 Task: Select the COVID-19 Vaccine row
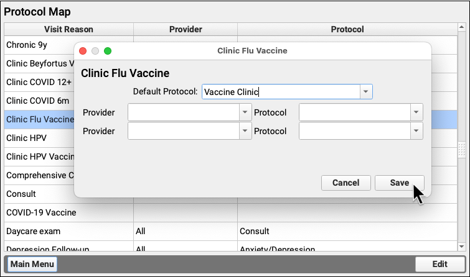pyautogui.click(x=230, y=212)
